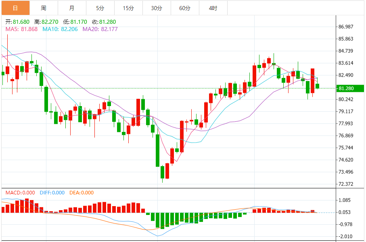Click the 75.744 price axis label
The width and height of the screenshot is (366, 242).
[x=346, y=148]
